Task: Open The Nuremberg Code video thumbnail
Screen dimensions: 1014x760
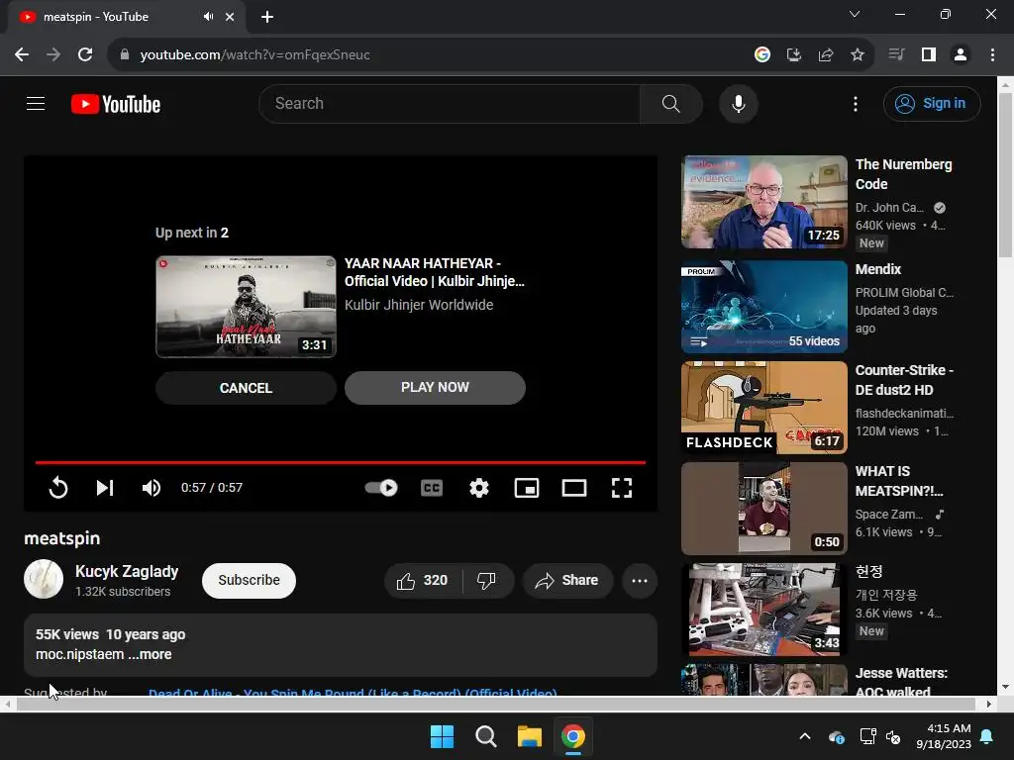Action: tap(763, 202)
